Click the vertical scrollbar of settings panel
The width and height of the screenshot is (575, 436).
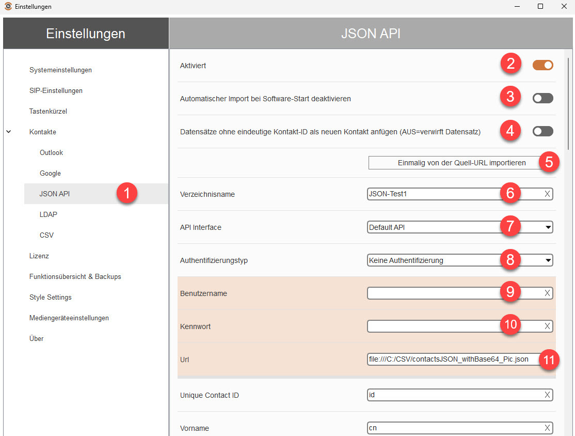568,103
